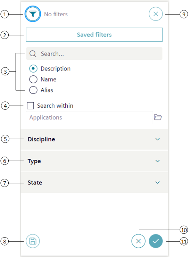The height and width of the screenshot is (257, 190).
Task: Click the funnel filter icon
Action: [33, 14]
